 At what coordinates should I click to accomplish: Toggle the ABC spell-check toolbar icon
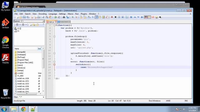[x=146, y=17]
